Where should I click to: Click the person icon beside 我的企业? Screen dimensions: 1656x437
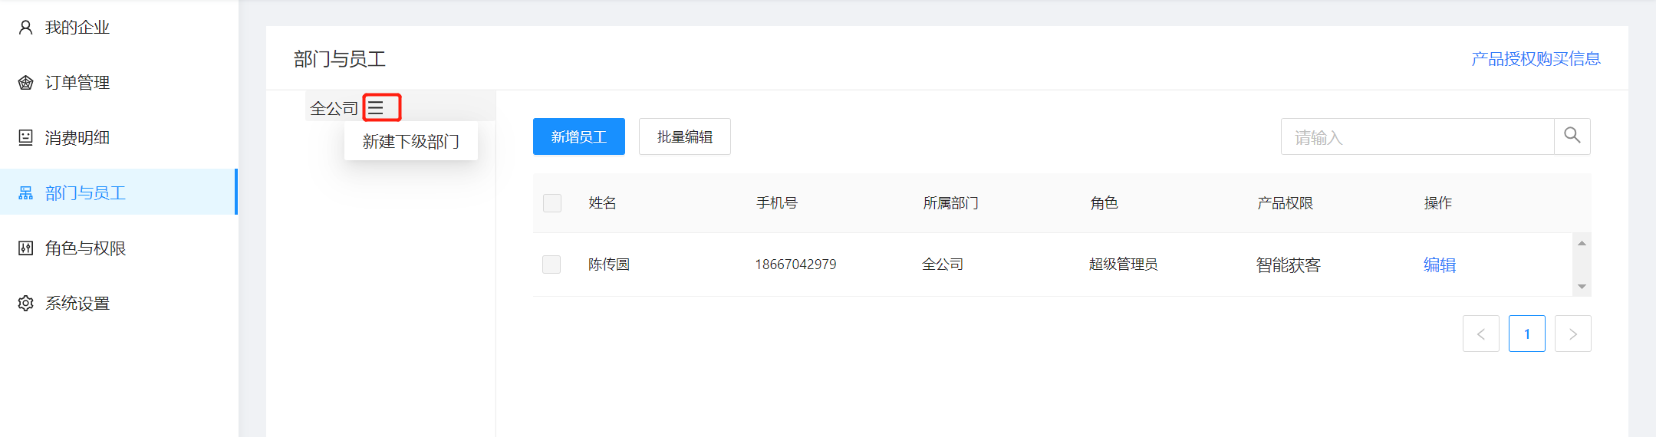click(25, 28)
